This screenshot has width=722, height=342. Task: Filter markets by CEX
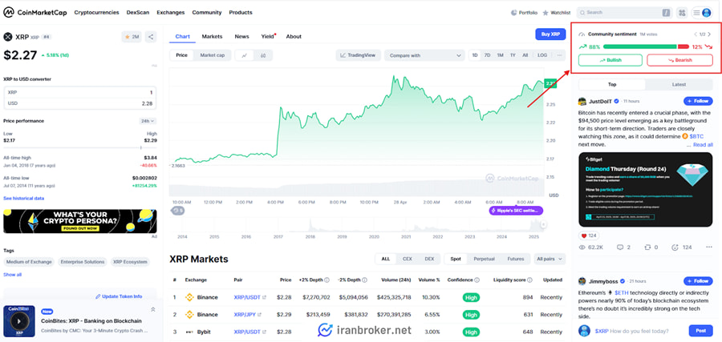click(408, 259)
